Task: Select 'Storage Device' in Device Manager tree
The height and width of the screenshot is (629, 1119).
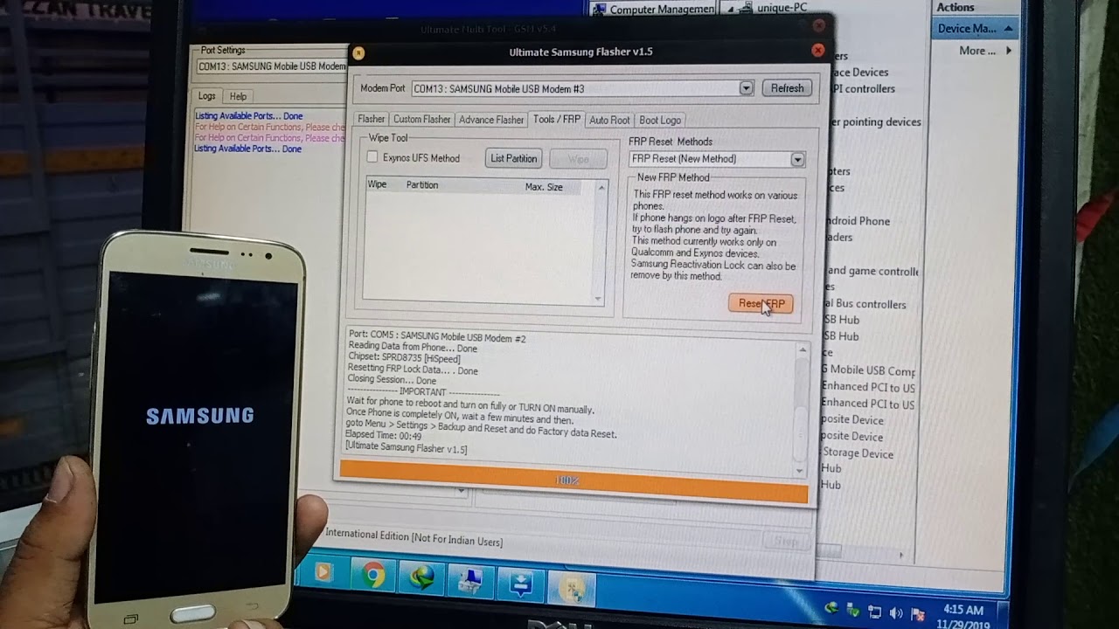Action: tap(858, 453)
